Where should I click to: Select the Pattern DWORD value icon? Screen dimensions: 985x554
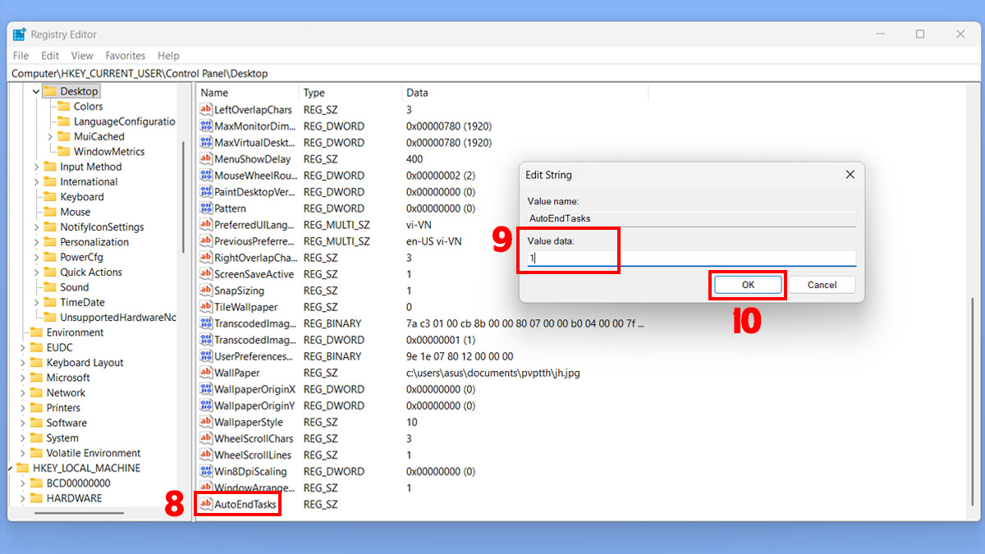coord(207,208)
